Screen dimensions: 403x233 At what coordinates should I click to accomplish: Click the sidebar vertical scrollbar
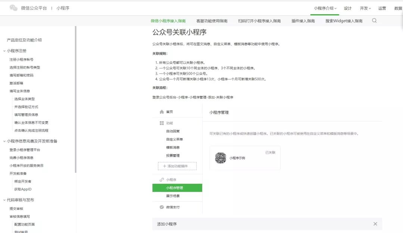coord(75,100)
